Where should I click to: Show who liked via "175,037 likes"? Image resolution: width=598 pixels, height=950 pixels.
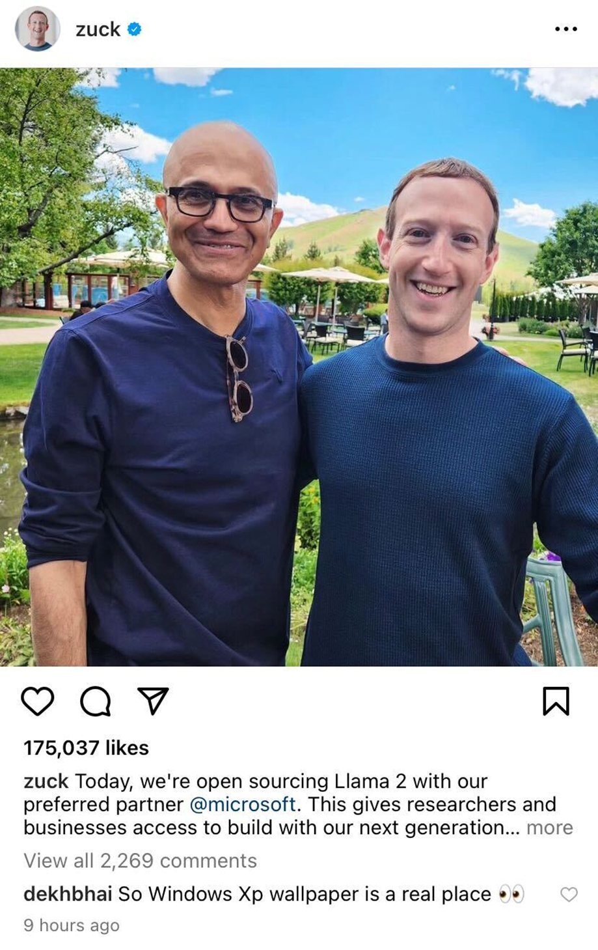pos(86,747)
